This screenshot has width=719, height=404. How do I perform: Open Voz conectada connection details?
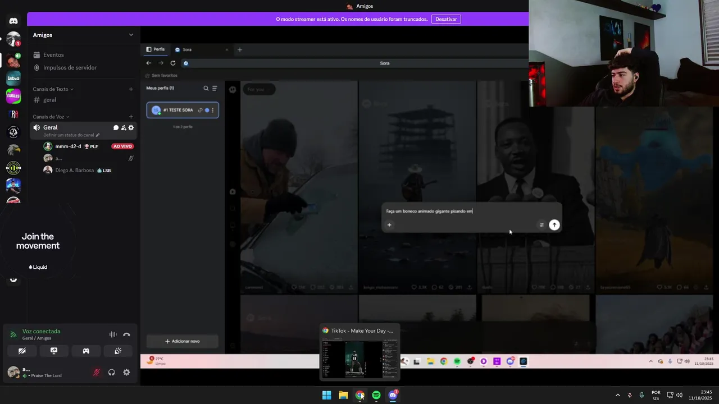click(41, 331)
